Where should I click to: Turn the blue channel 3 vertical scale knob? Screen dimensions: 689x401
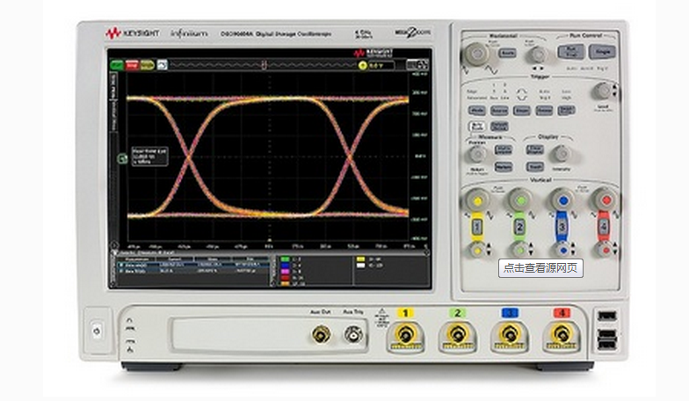coord(562,200)
